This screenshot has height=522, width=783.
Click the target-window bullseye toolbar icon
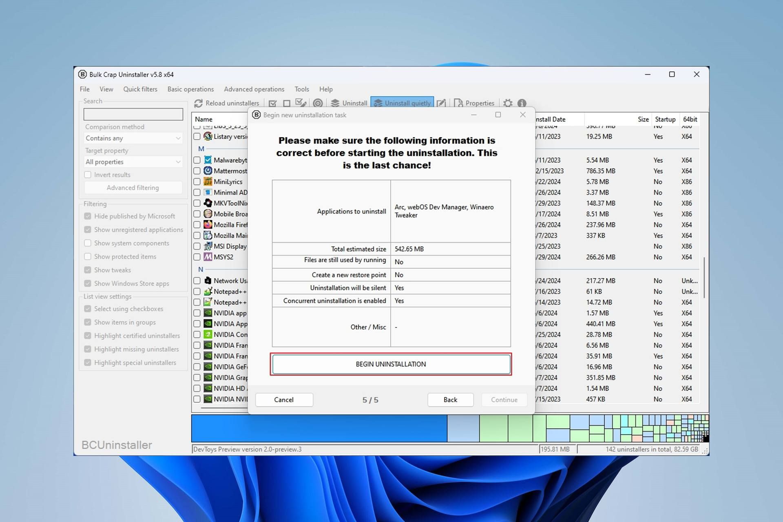pyautogui.click(x=318, y=104)
